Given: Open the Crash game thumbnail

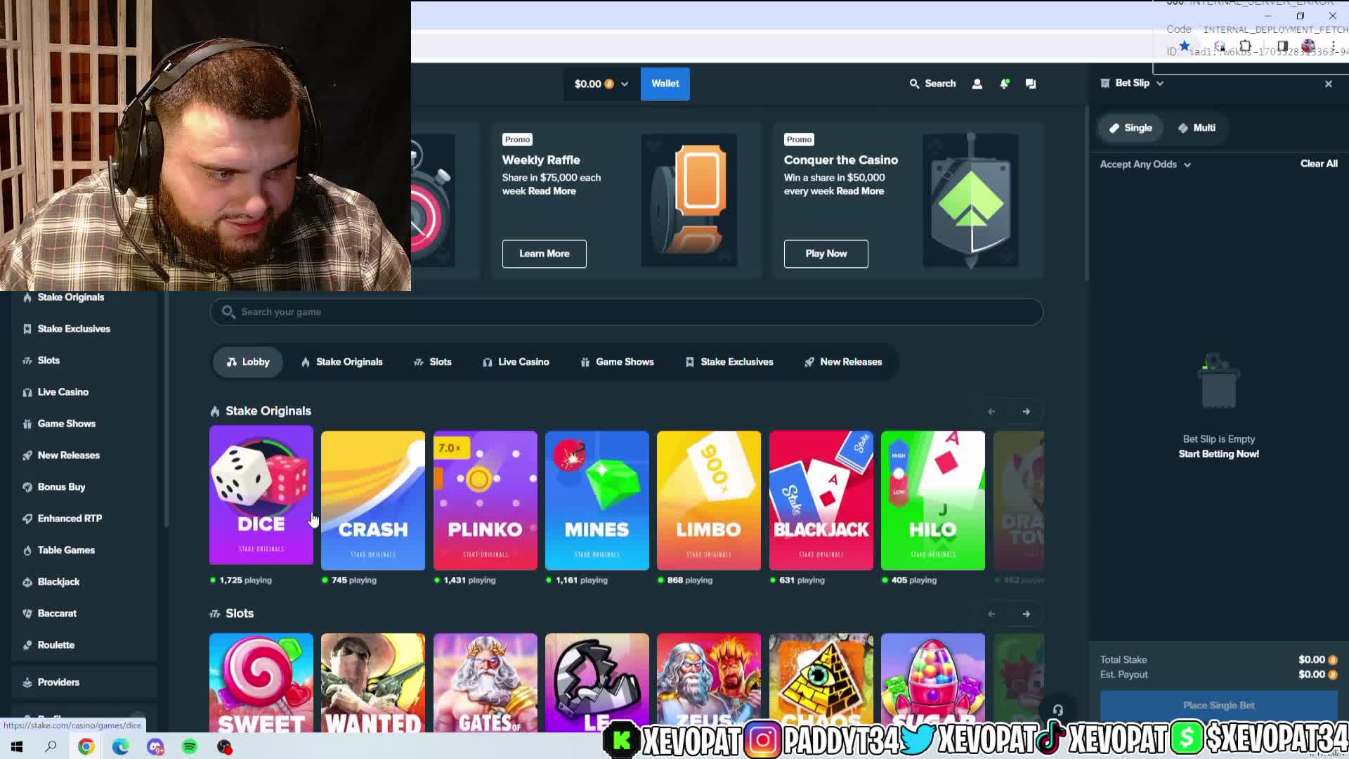Looking at the screenshot, I should click(373, 500).
